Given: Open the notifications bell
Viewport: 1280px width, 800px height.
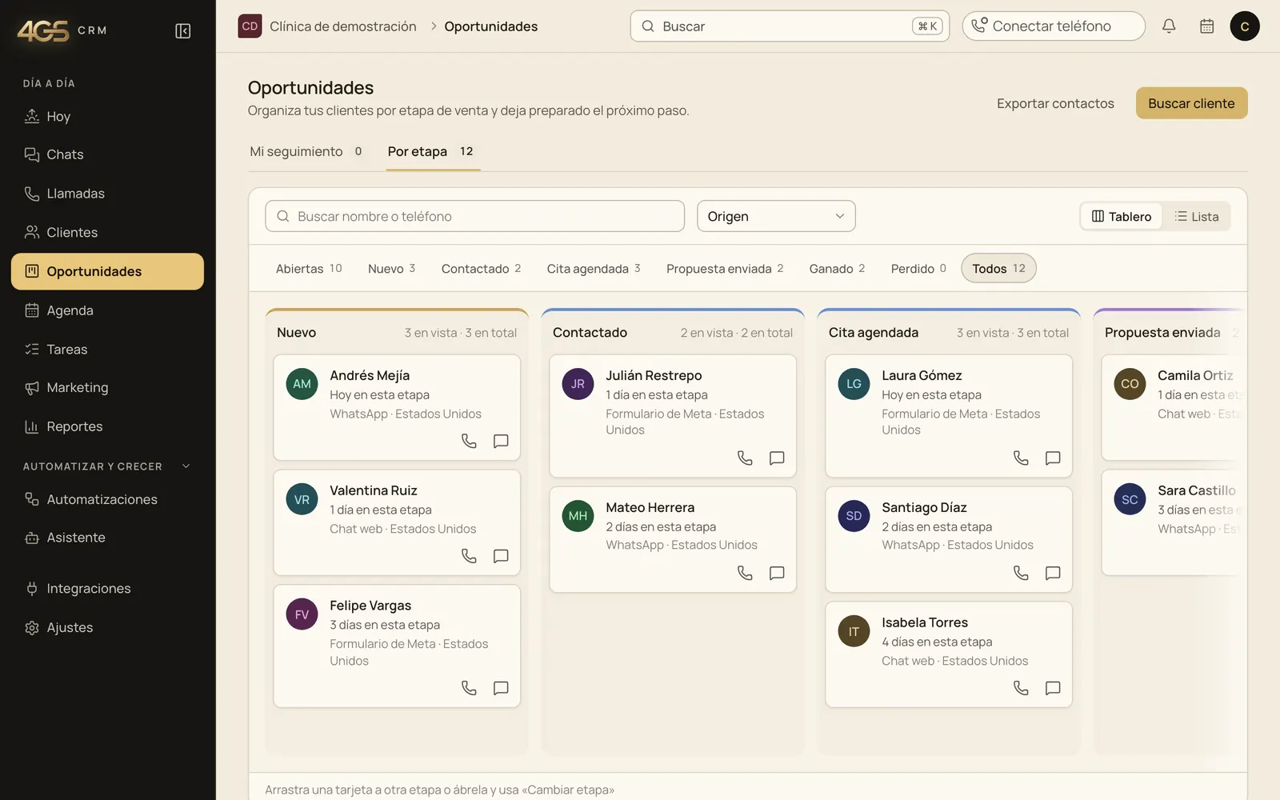Looking at the screenshot, I should point(1169,26).
